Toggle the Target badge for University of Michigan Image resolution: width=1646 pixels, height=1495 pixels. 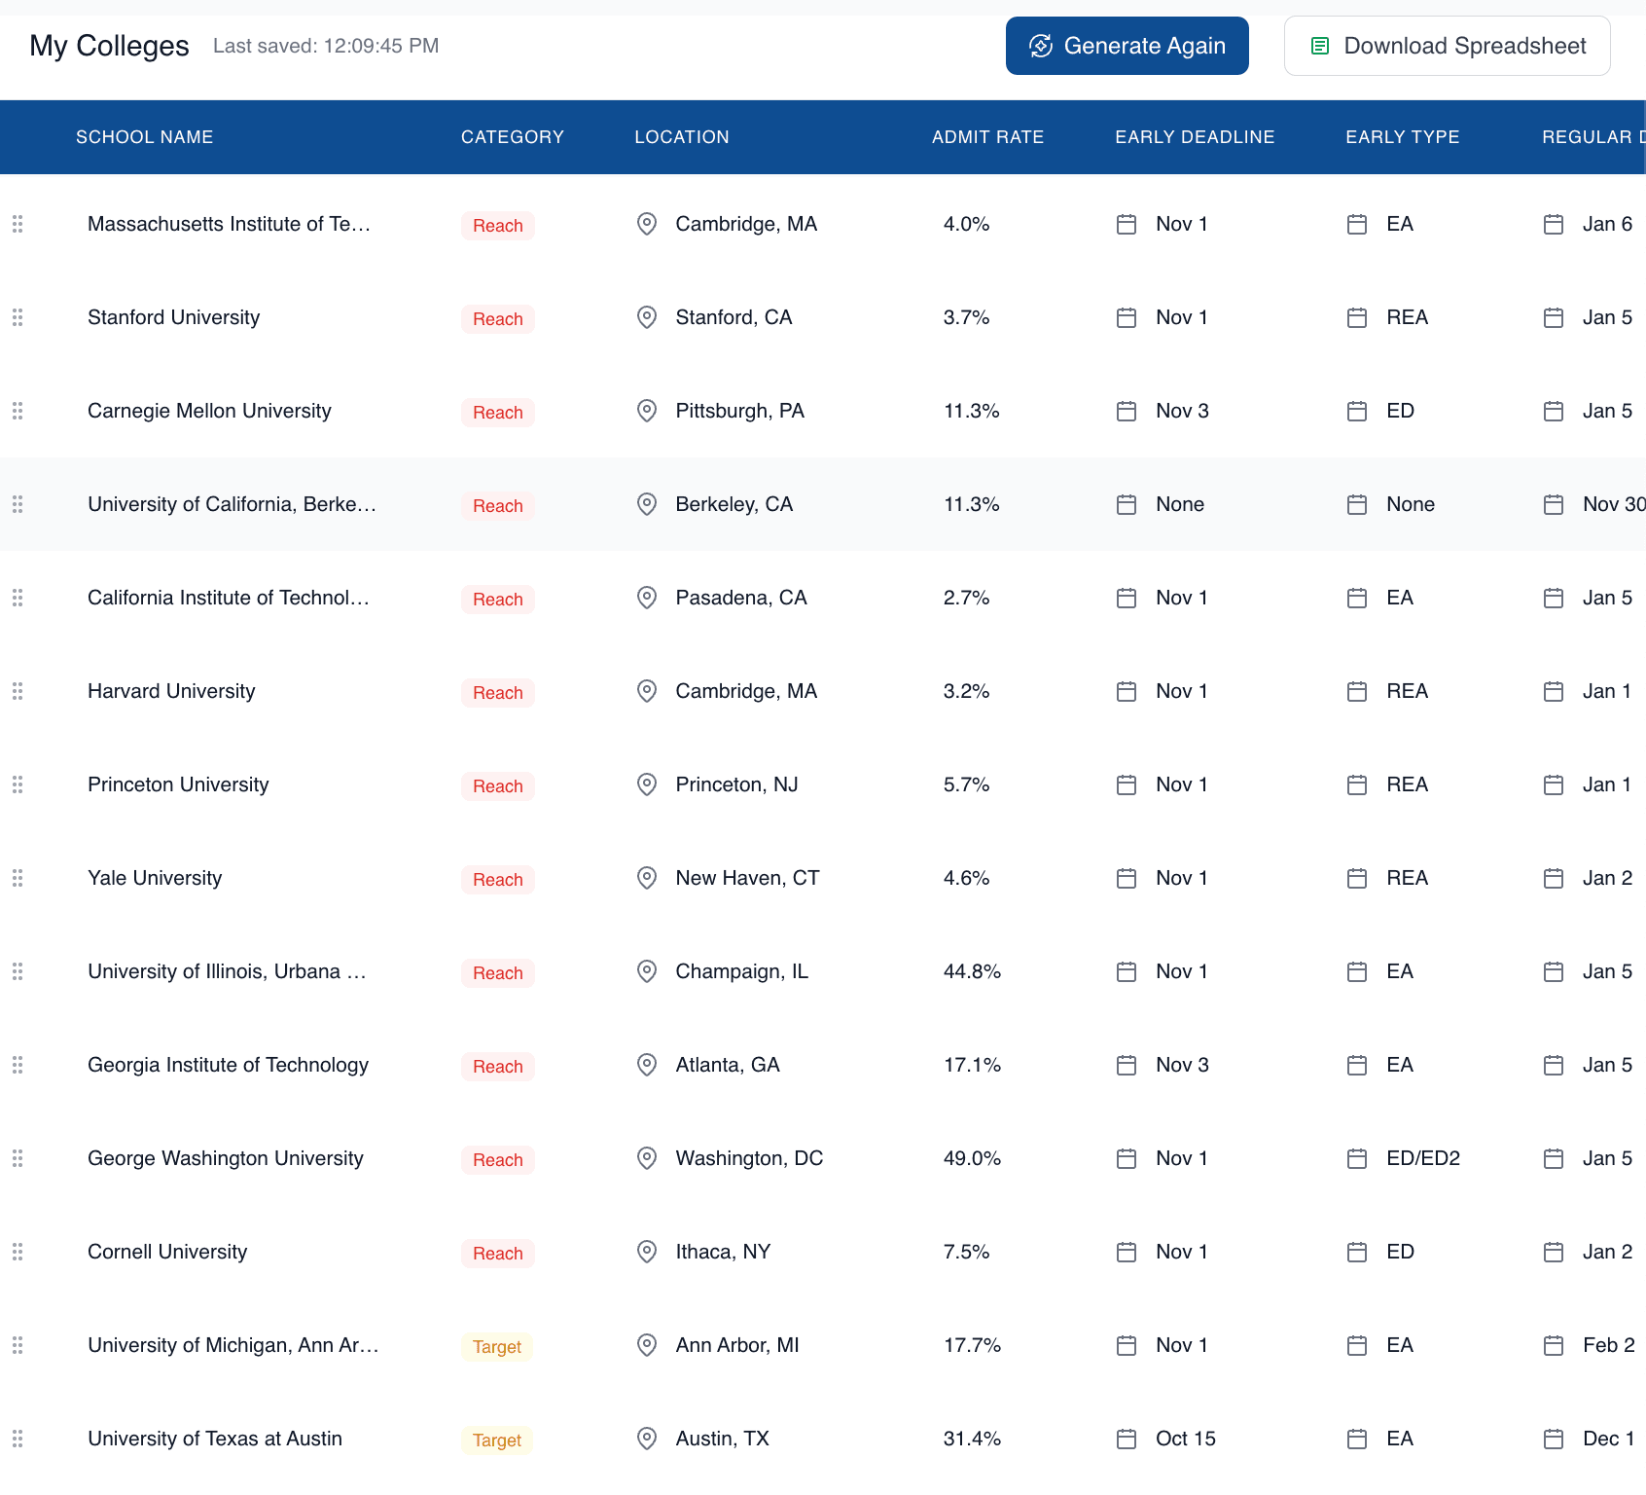click(x=496, y=1347)
